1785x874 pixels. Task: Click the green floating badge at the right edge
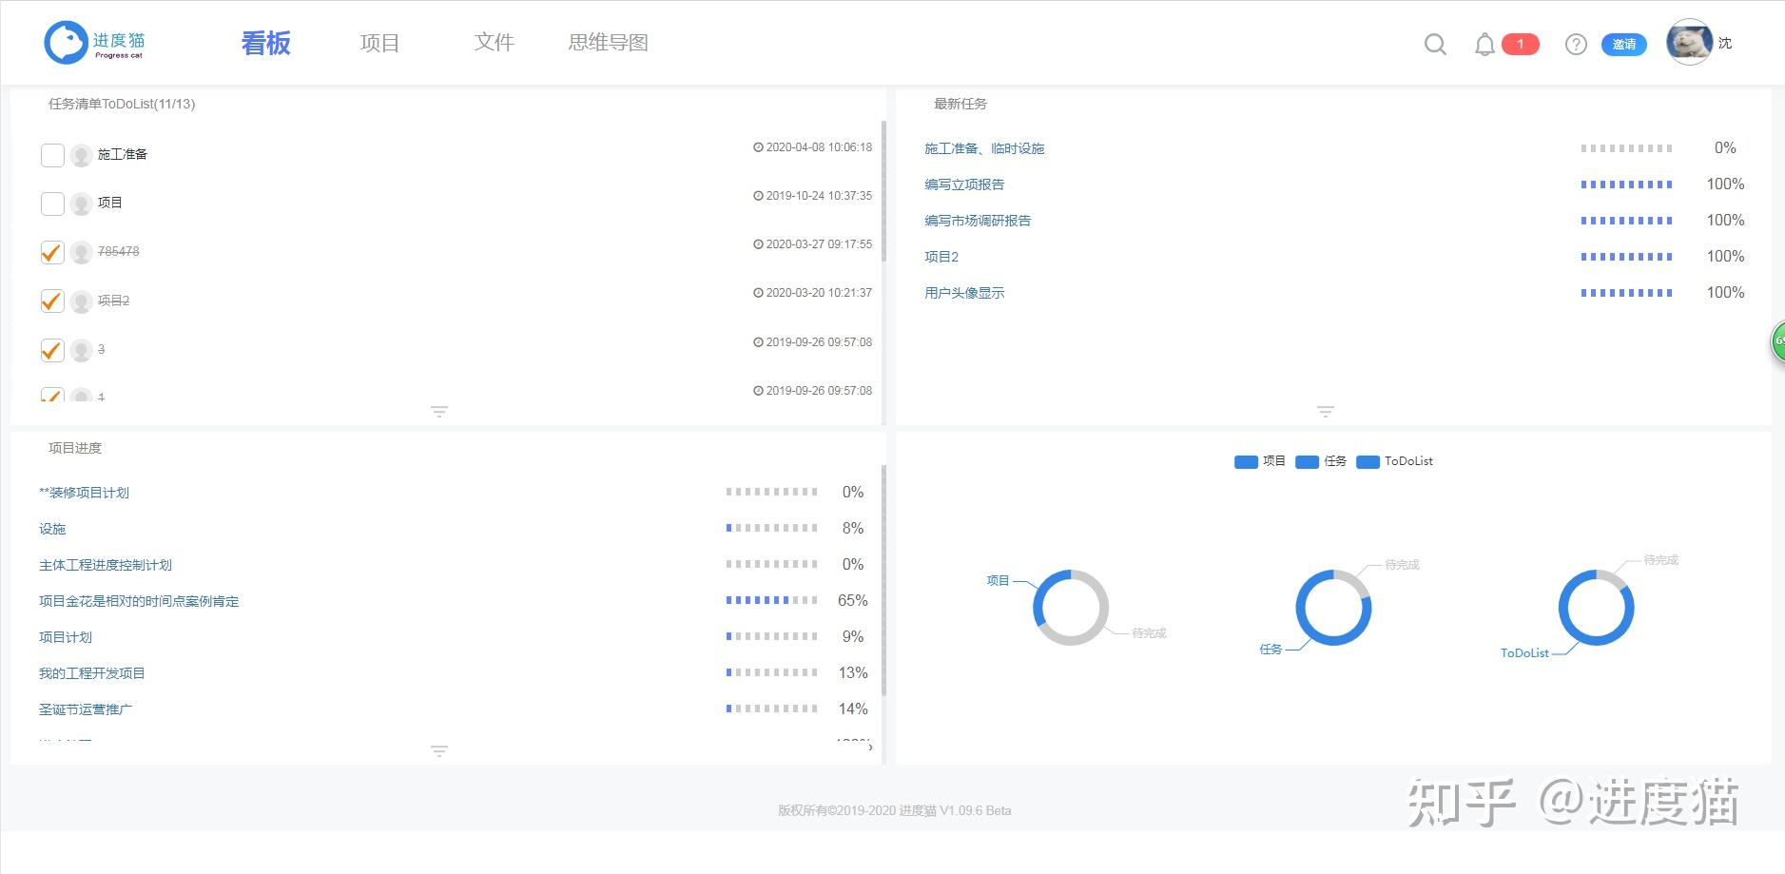click(1778, 341)
